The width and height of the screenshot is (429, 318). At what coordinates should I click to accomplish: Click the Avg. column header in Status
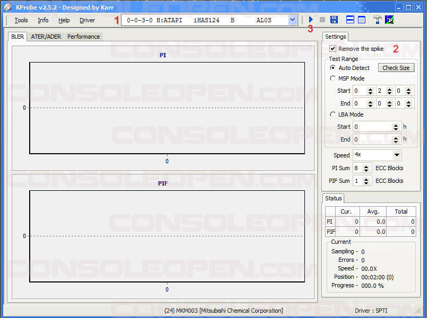coord(373,211)
